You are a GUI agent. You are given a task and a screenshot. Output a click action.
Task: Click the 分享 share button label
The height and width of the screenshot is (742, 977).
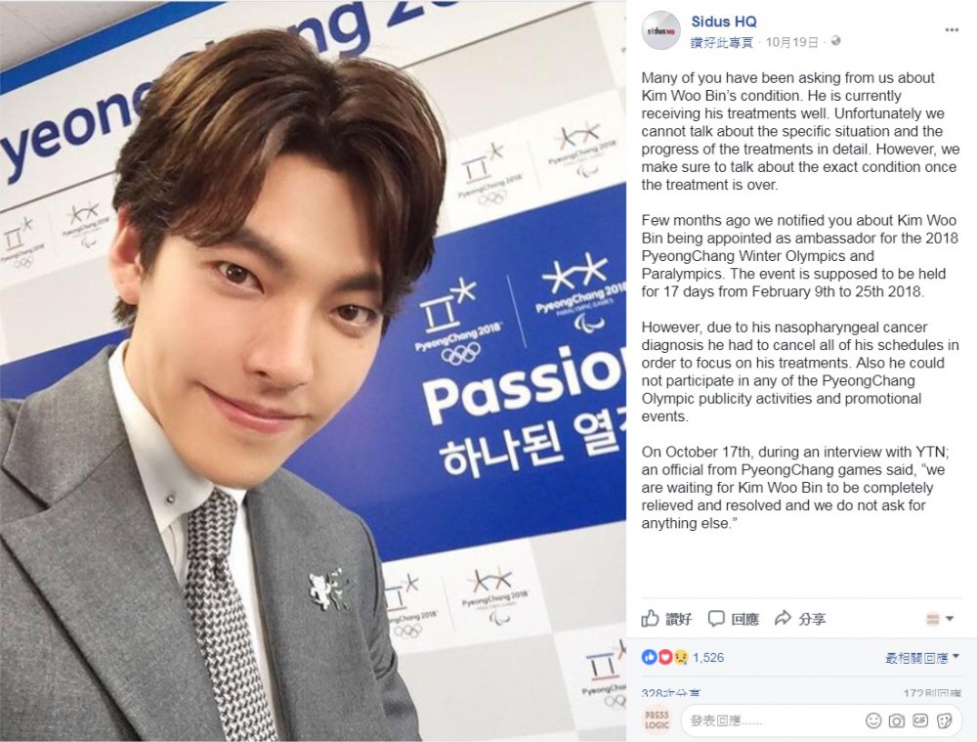click(x=812, y=619)
